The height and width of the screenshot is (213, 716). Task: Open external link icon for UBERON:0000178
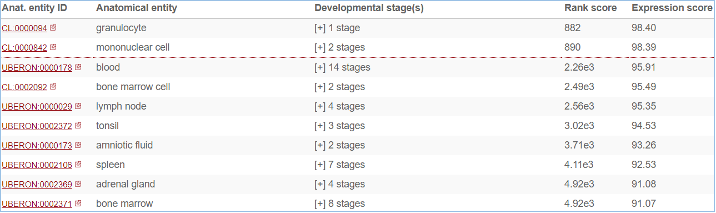click(x=78, y=67)
